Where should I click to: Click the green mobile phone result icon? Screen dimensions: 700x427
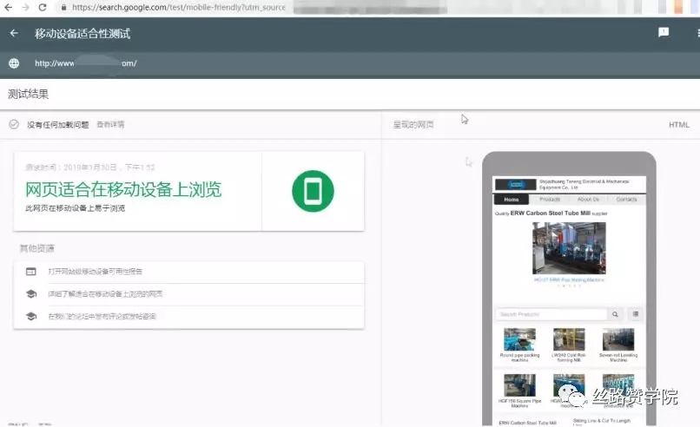[313, 191]
